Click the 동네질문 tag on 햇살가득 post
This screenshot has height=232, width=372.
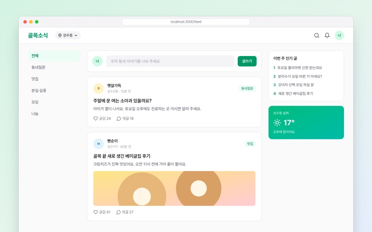pos(247,88)
